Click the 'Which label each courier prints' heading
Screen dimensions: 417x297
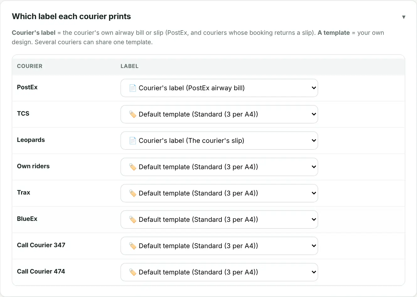pos(71,17)
